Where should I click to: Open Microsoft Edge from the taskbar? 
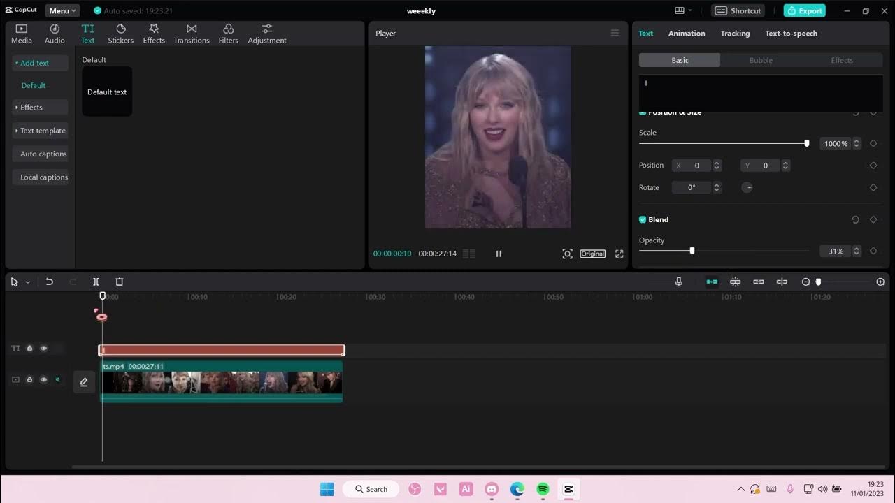tap(517, 489)
